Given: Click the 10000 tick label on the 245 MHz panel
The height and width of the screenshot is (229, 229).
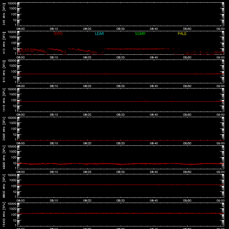Looking at the screenshot, I should [x=12, y=3].
